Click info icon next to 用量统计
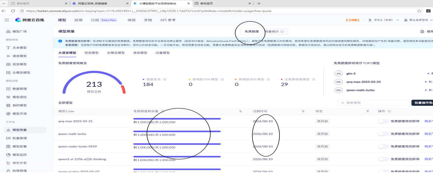This screenshot has width=433, height=177. click(282, 32)
